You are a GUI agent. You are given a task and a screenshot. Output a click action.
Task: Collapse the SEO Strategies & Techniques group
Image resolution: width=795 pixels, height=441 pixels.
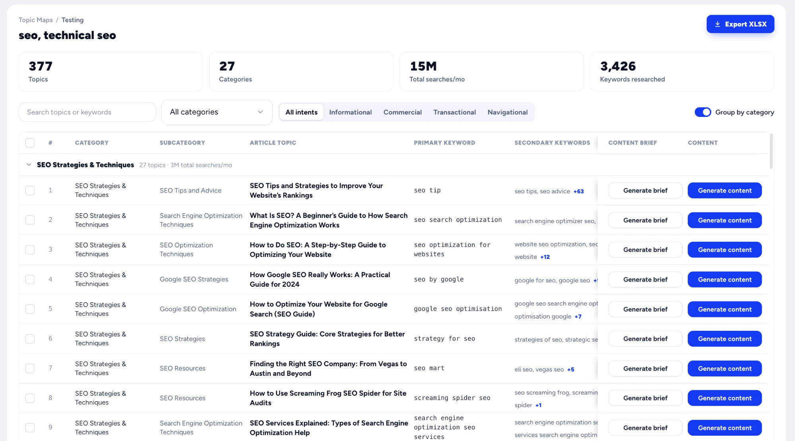point(29,165)
